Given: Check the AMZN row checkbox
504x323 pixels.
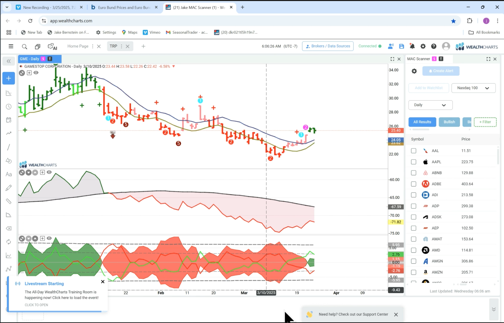Looking at the screenshot, I should tap(414, 272).
